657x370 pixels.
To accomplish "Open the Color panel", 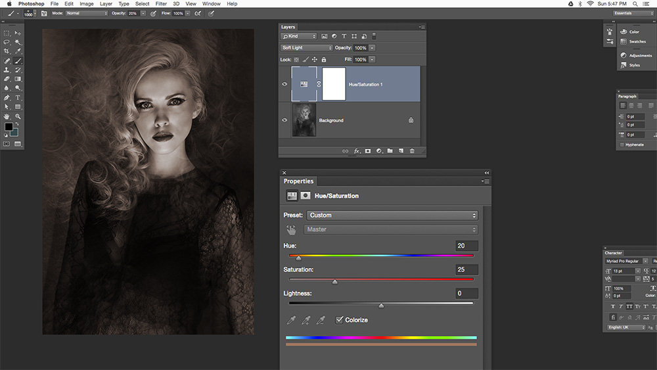I will click(x=630, y=32).
